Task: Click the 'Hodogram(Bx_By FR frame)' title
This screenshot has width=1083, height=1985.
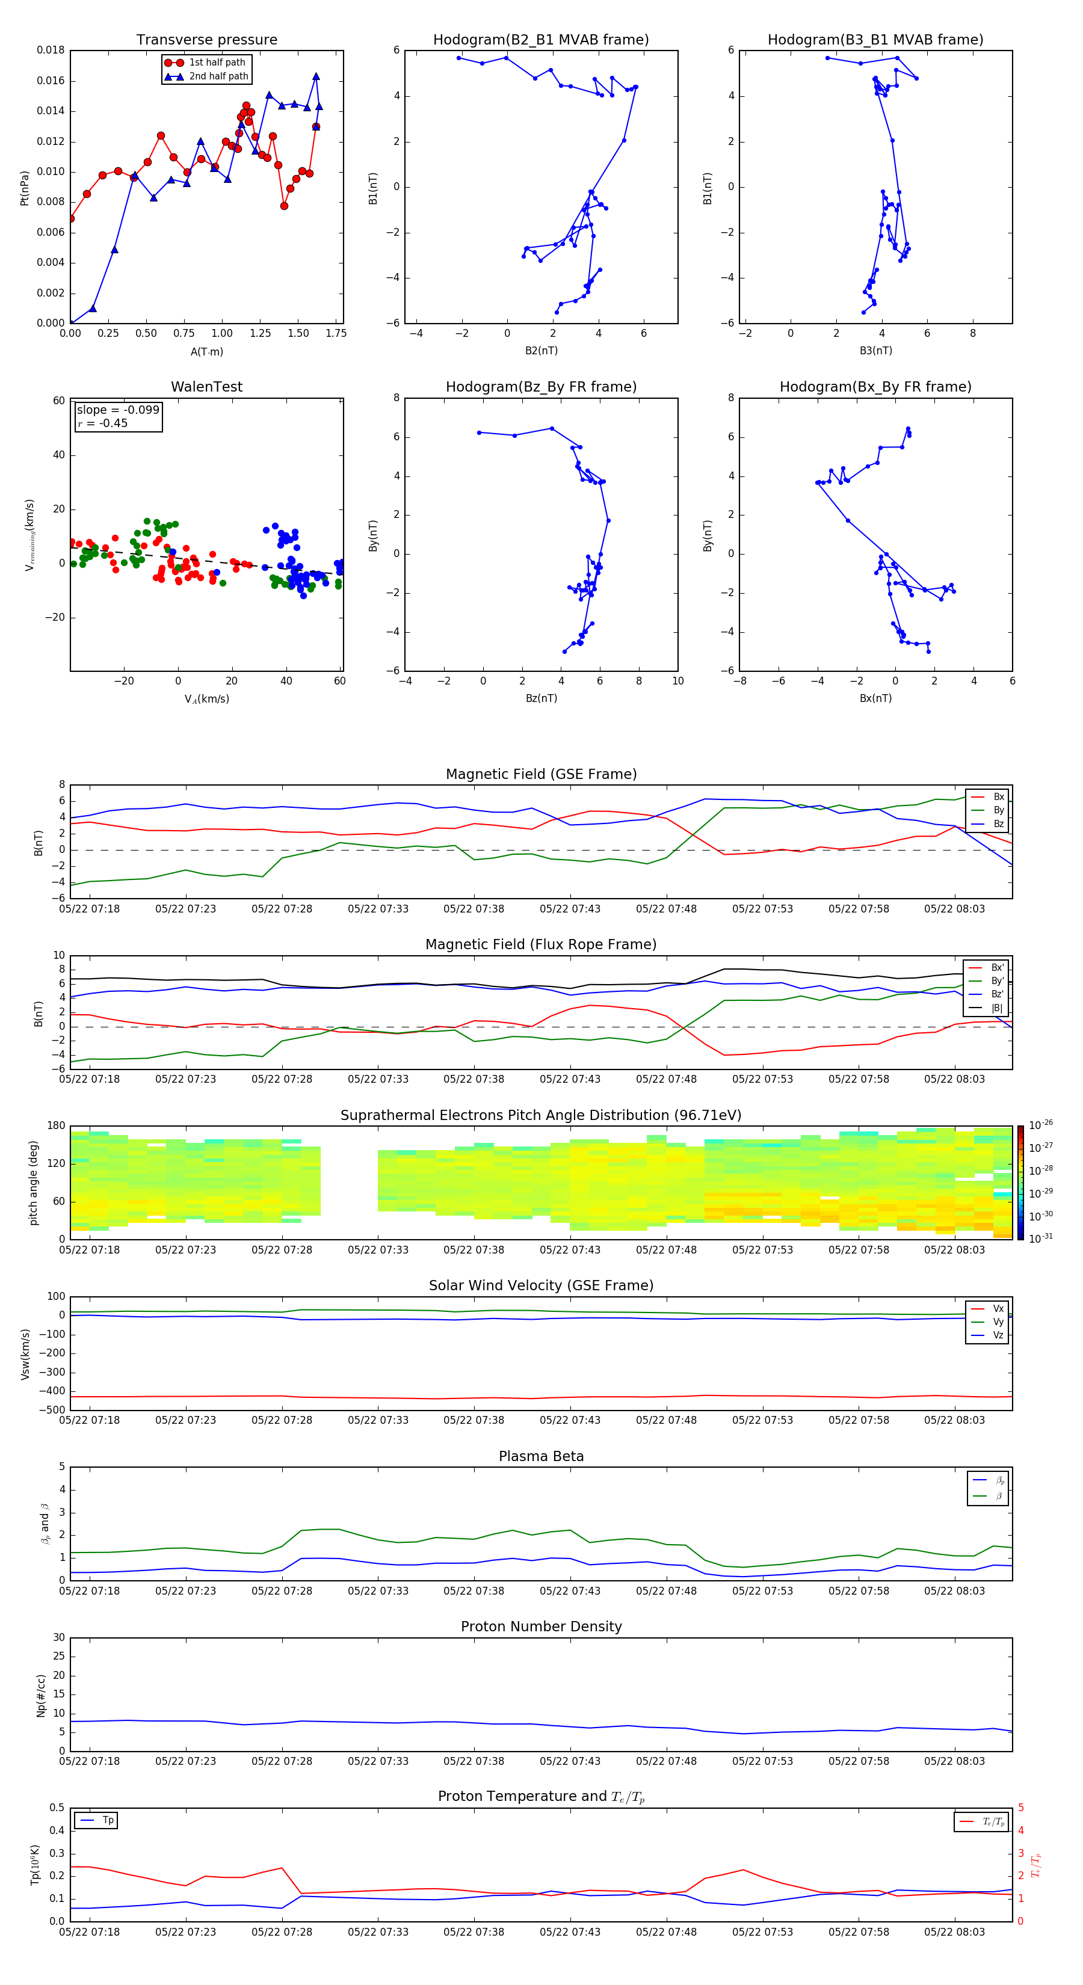Action: click(875, 387)
